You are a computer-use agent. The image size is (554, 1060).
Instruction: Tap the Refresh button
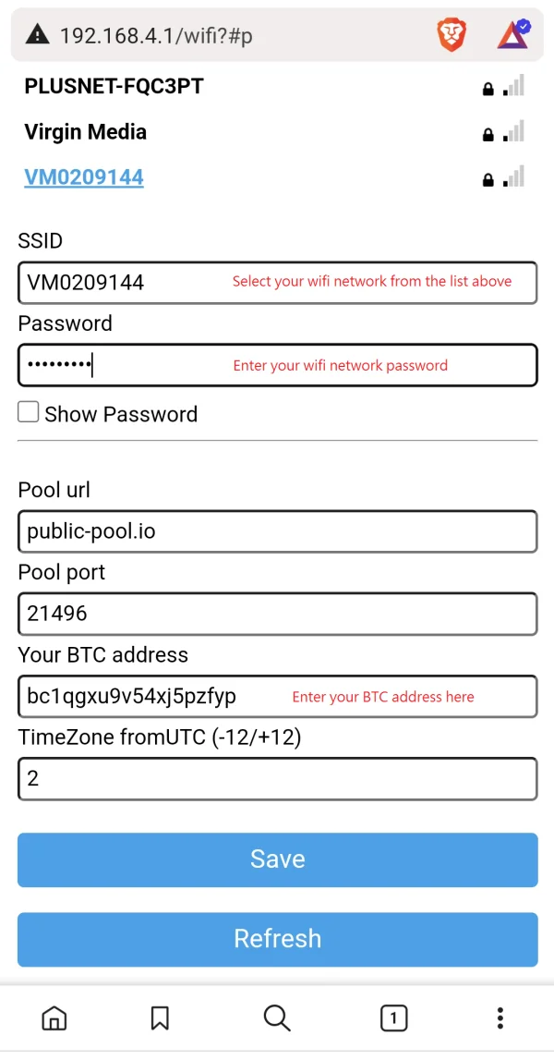point(277,939)
